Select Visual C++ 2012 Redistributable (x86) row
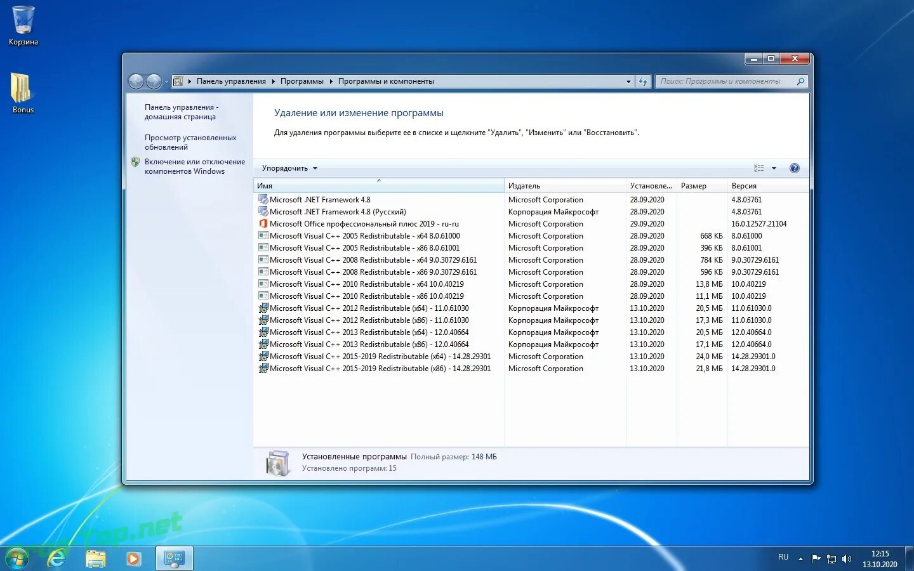This screenshot has width=914, height=571. pos(531,320)
